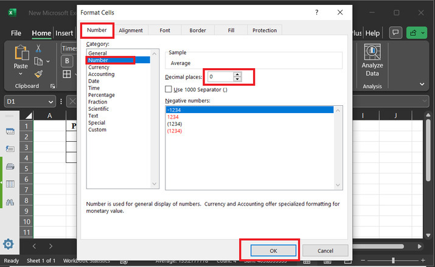Open Clipboard dialog launcher icon
This screenshot has height=267, width=435.
pyautogui.click(x=52, y=86)
